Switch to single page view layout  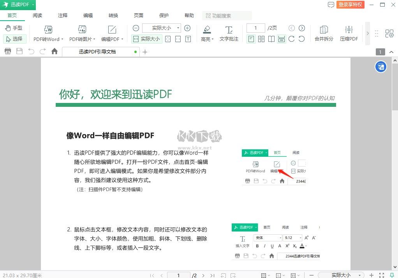point(251,39)
